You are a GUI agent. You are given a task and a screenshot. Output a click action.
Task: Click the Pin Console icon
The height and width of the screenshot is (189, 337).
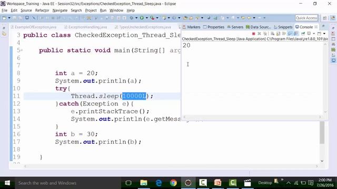click(x=303, y=34)
